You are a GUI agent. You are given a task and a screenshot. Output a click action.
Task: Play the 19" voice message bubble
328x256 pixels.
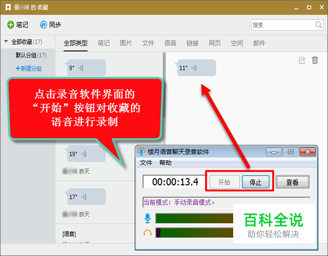(86, 154)
